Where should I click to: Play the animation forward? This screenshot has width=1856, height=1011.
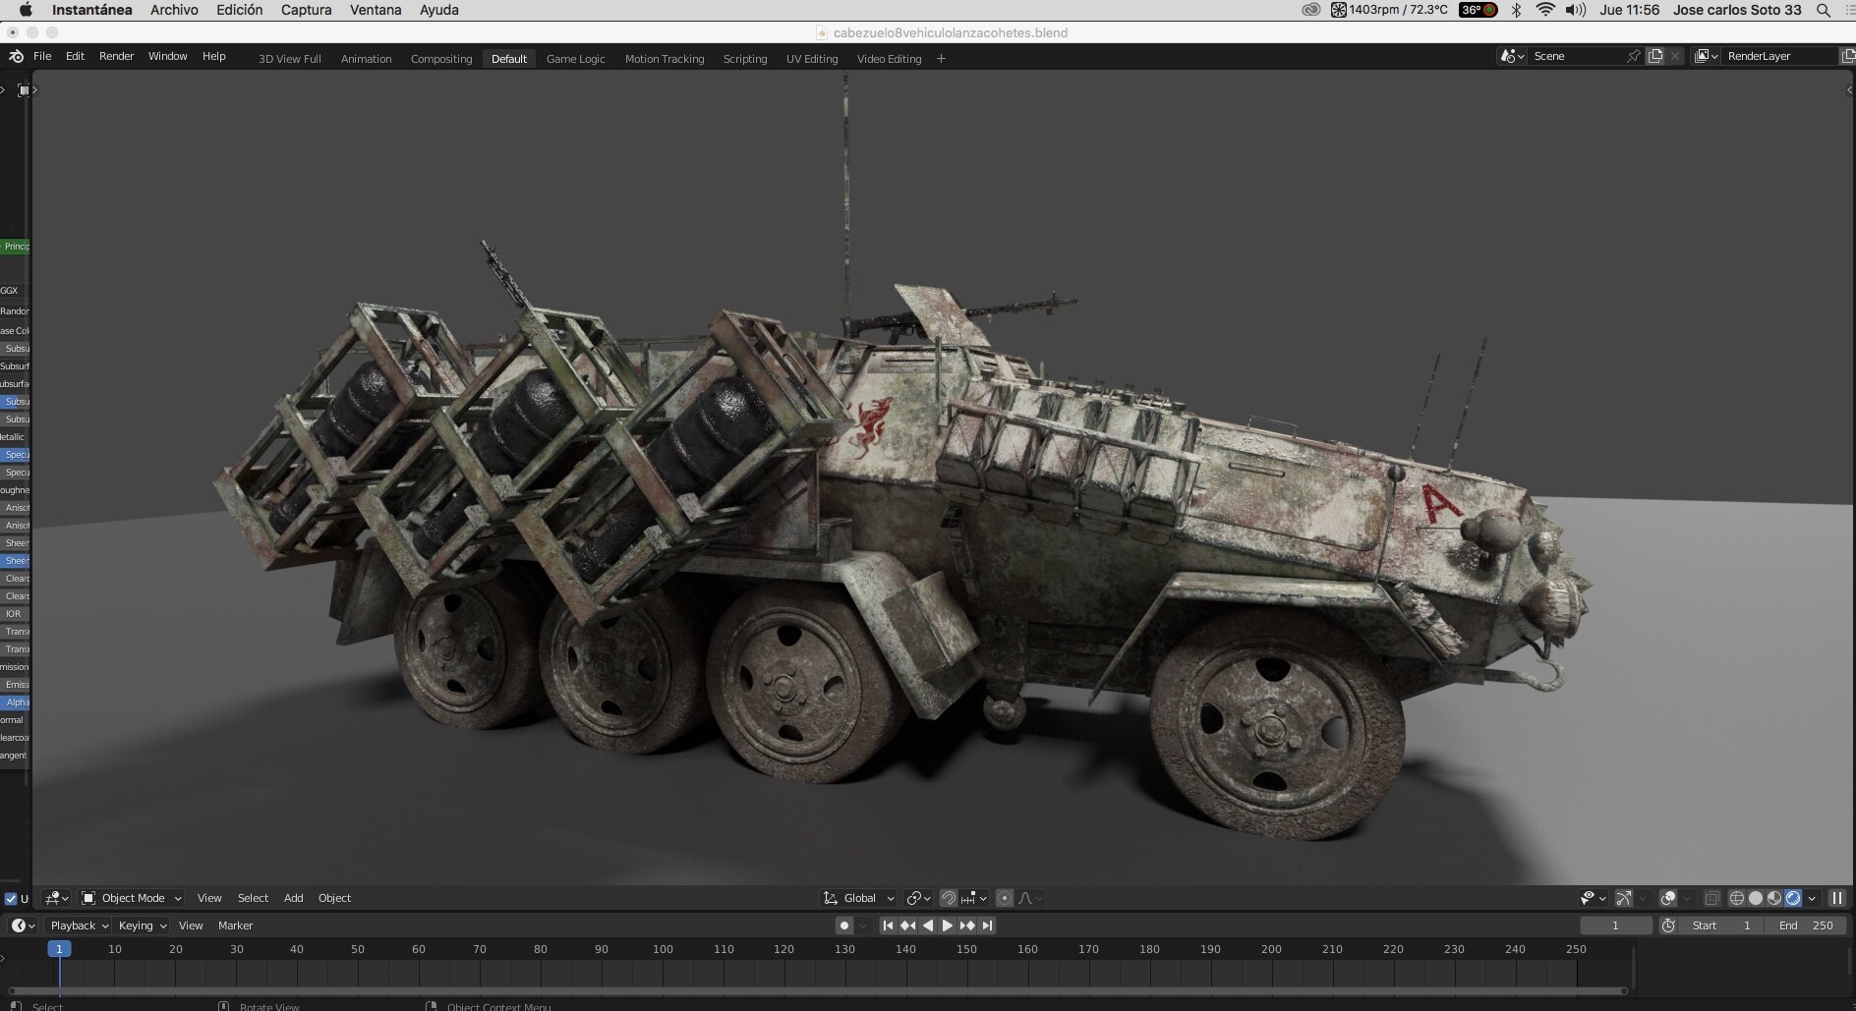click(x=948, y=926)
